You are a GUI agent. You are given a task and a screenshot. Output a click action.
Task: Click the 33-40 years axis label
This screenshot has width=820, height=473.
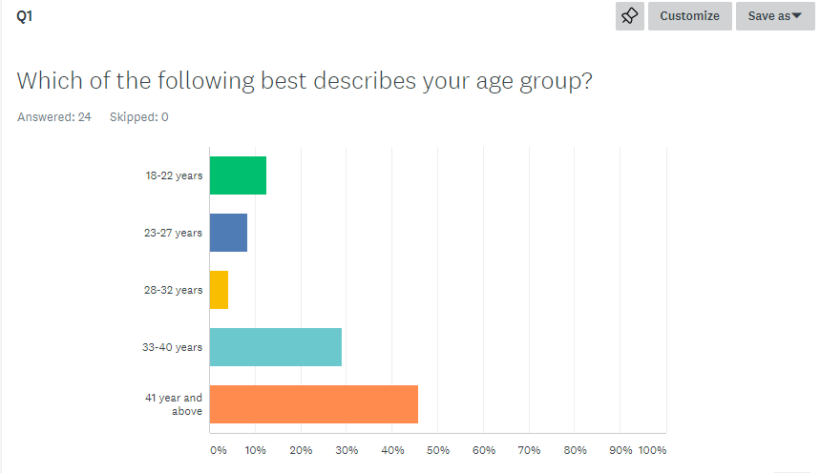173,347
